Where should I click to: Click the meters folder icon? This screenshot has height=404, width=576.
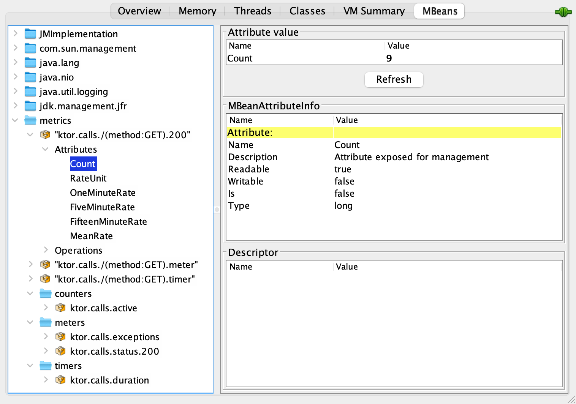(x=45, y=322)
